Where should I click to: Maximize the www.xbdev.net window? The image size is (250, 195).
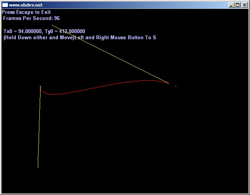(237, 5)
